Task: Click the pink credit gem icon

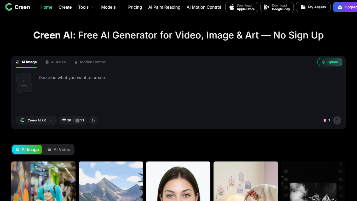Action: pyautogui.click(x=325, y=120)
